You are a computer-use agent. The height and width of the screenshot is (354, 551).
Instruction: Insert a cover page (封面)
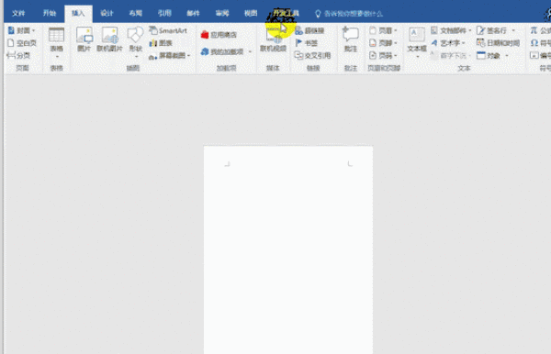coord(21,30)
